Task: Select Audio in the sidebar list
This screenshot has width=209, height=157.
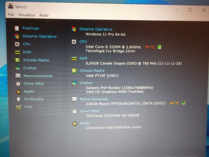Action: pos(29,91)
